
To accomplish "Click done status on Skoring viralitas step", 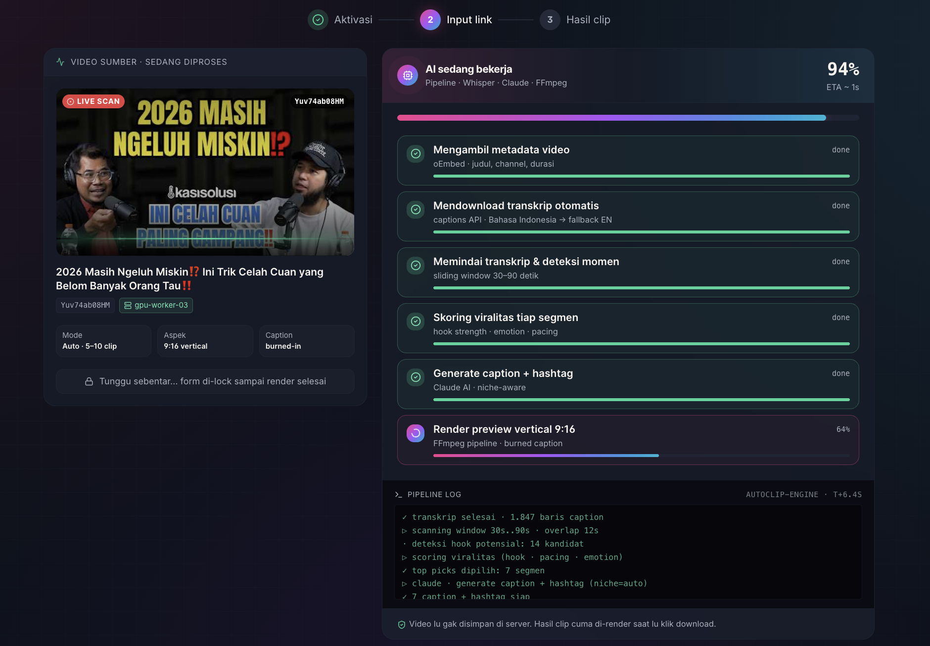I will pyautogui.click(x=840, y=318).
